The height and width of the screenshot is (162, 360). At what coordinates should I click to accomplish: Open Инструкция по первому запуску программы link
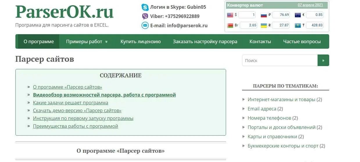click(x=83, y=118)
